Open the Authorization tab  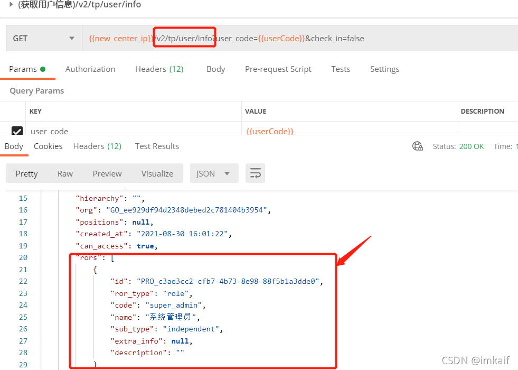(90, 69)
